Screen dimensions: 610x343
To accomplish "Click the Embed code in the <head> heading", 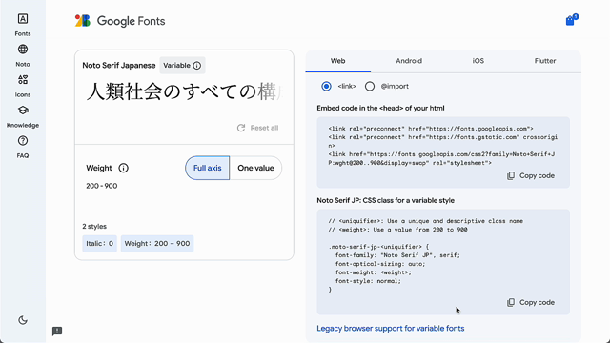I will click(x=380, y=108).
